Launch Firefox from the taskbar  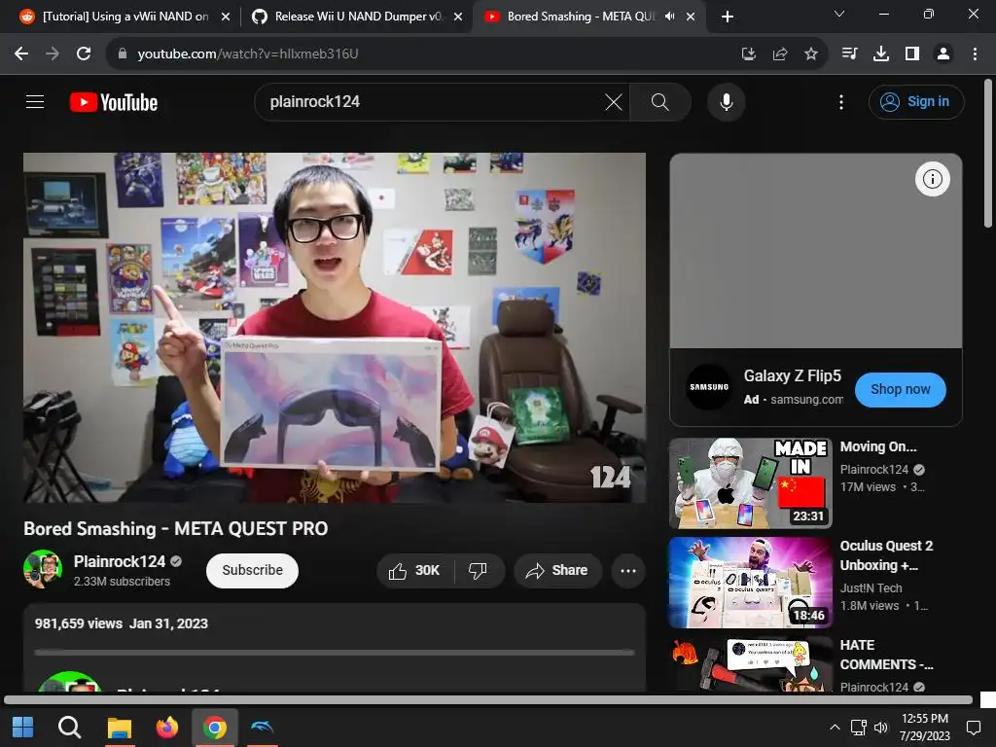click(x=167, y=728)
